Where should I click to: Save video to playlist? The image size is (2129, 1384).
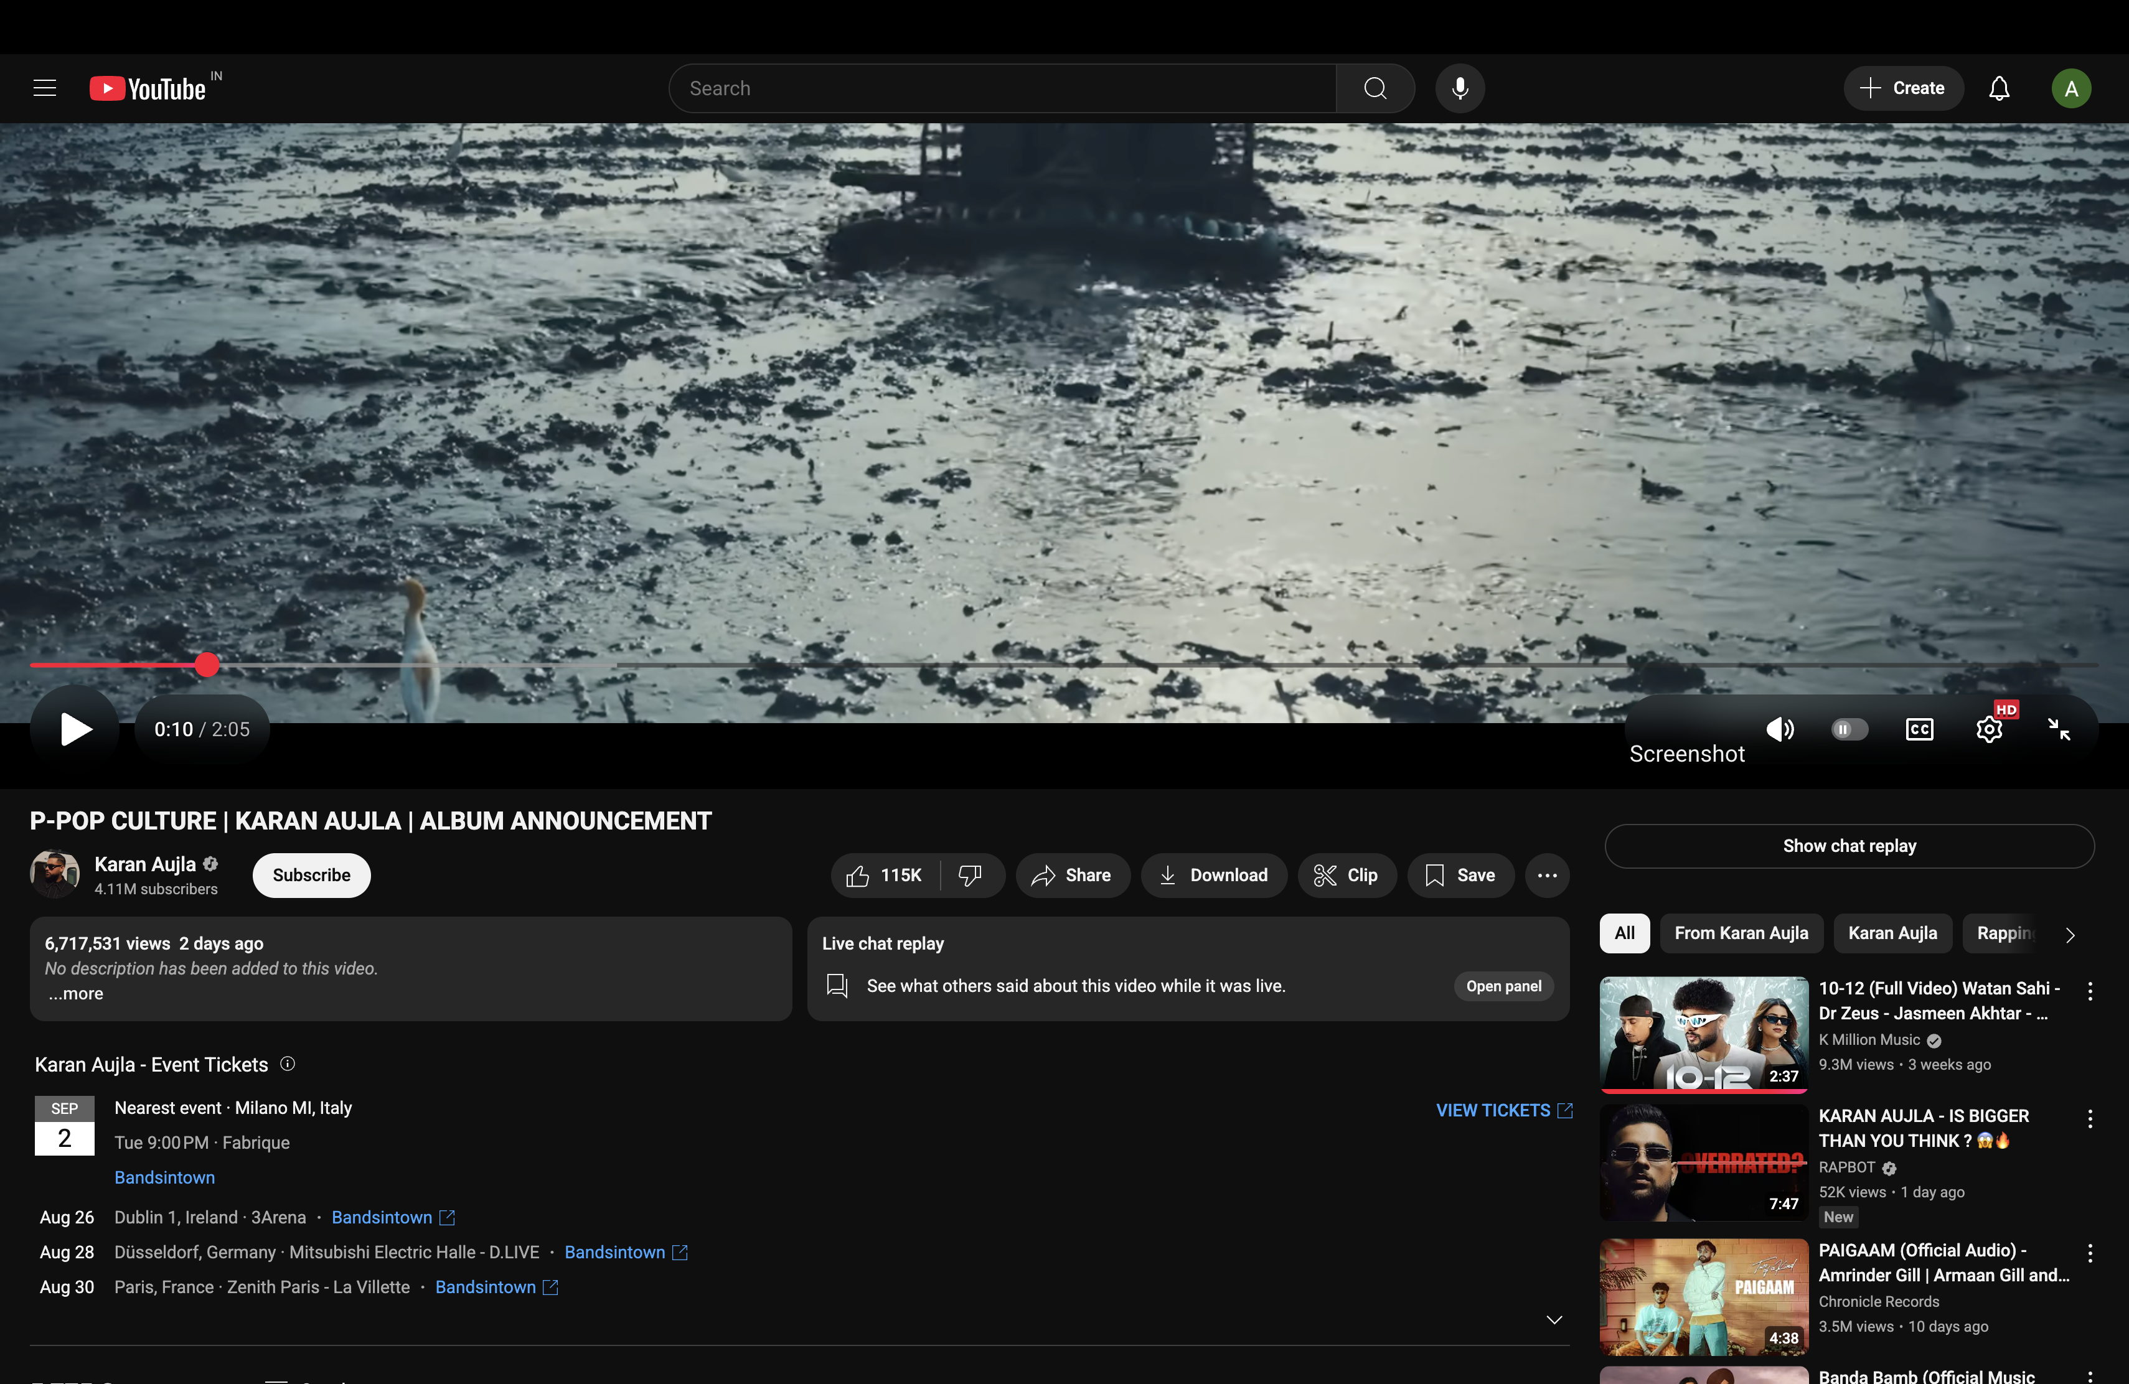(1460, 876)
